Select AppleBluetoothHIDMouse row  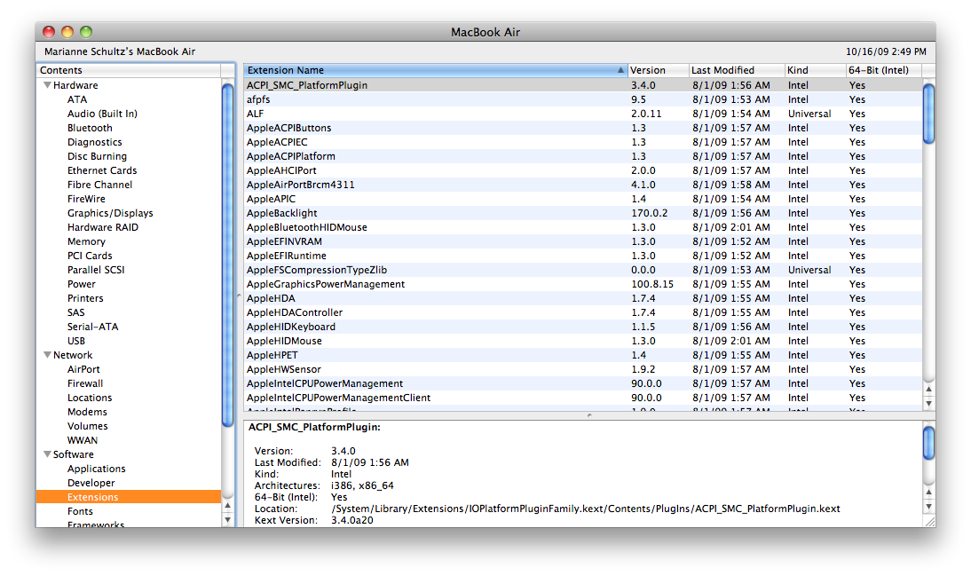tap(583, 228)
